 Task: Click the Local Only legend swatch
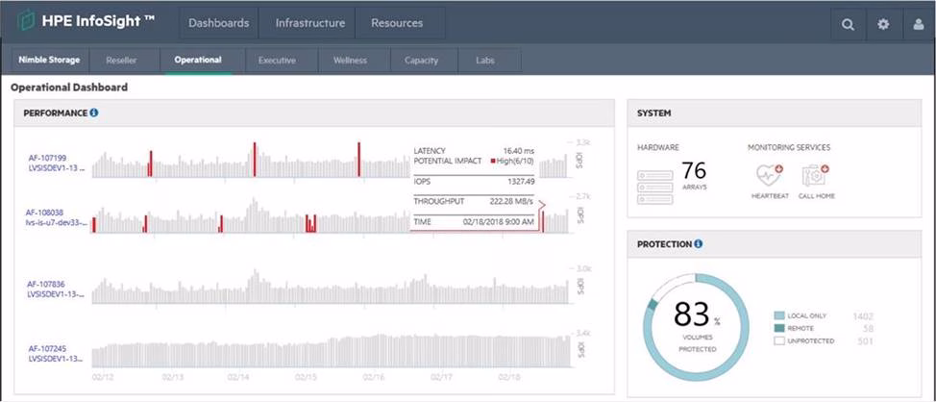pyautogui.click(x=779, y=315)
